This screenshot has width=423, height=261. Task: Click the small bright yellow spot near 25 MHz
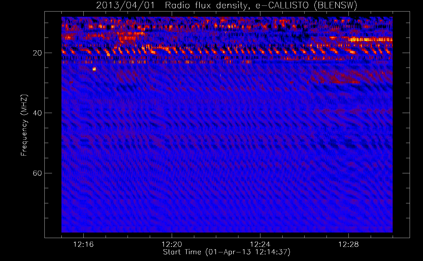[x=94, y=69]
